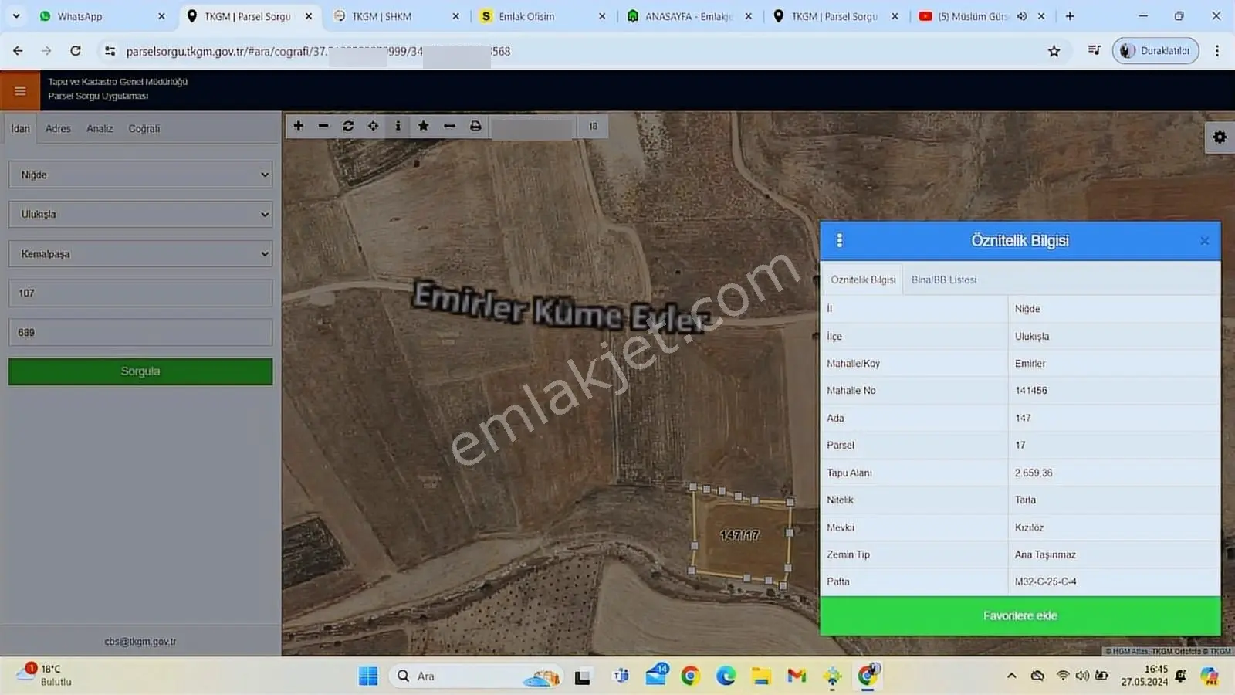Open File Explorer from the taskbar
The height and width of the screenshot is (695, 1235).
(x=761, y=676)
